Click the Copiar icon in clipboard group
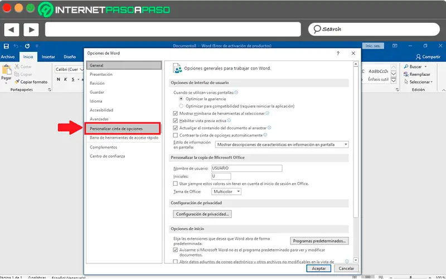The height and width of the screenshot is (279, 446). point(17,74)
